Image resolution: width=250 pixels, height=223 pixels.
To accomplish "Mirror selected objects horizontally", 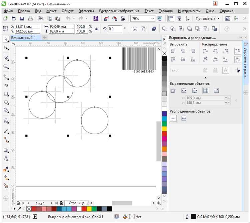I will point(135,29).
